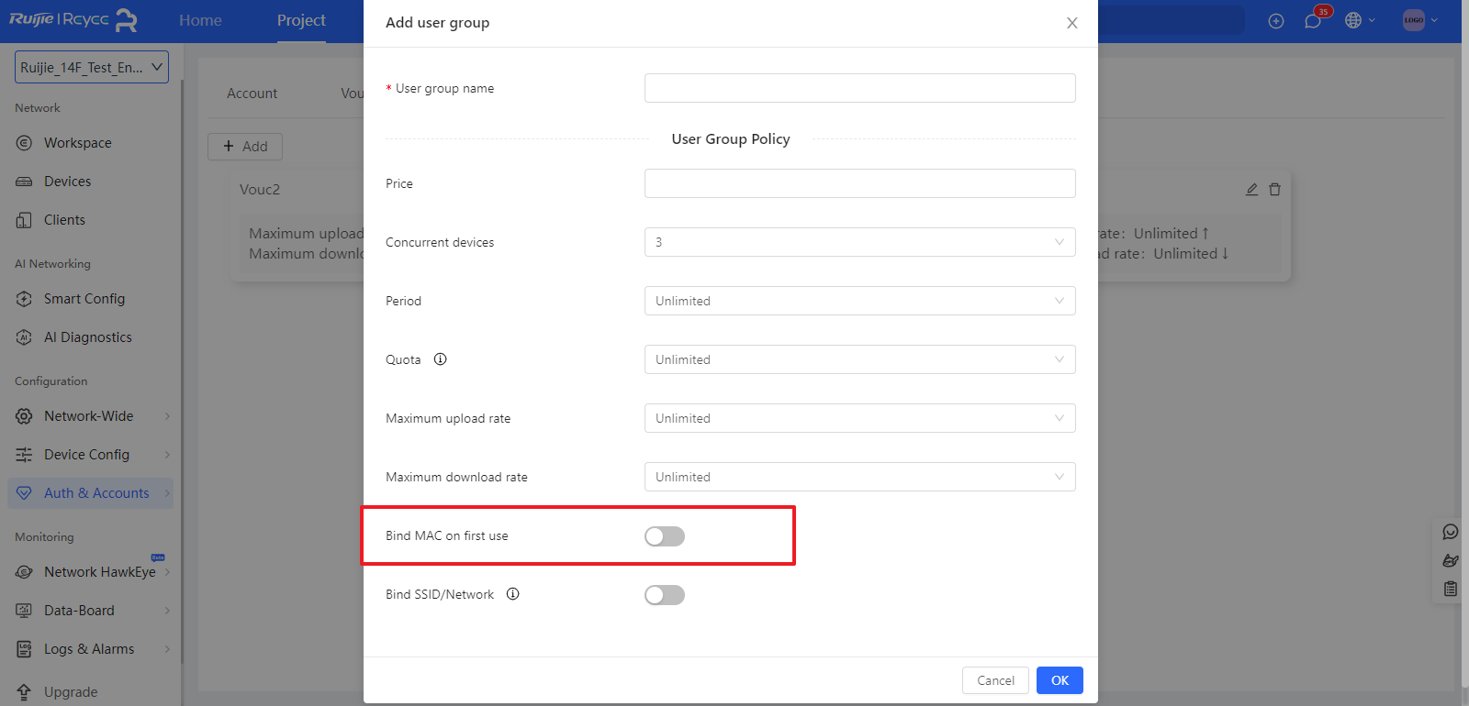Open Workspace in the sidebar
Viewport: 1469px width, 706px height.
[x=77, y=143]
